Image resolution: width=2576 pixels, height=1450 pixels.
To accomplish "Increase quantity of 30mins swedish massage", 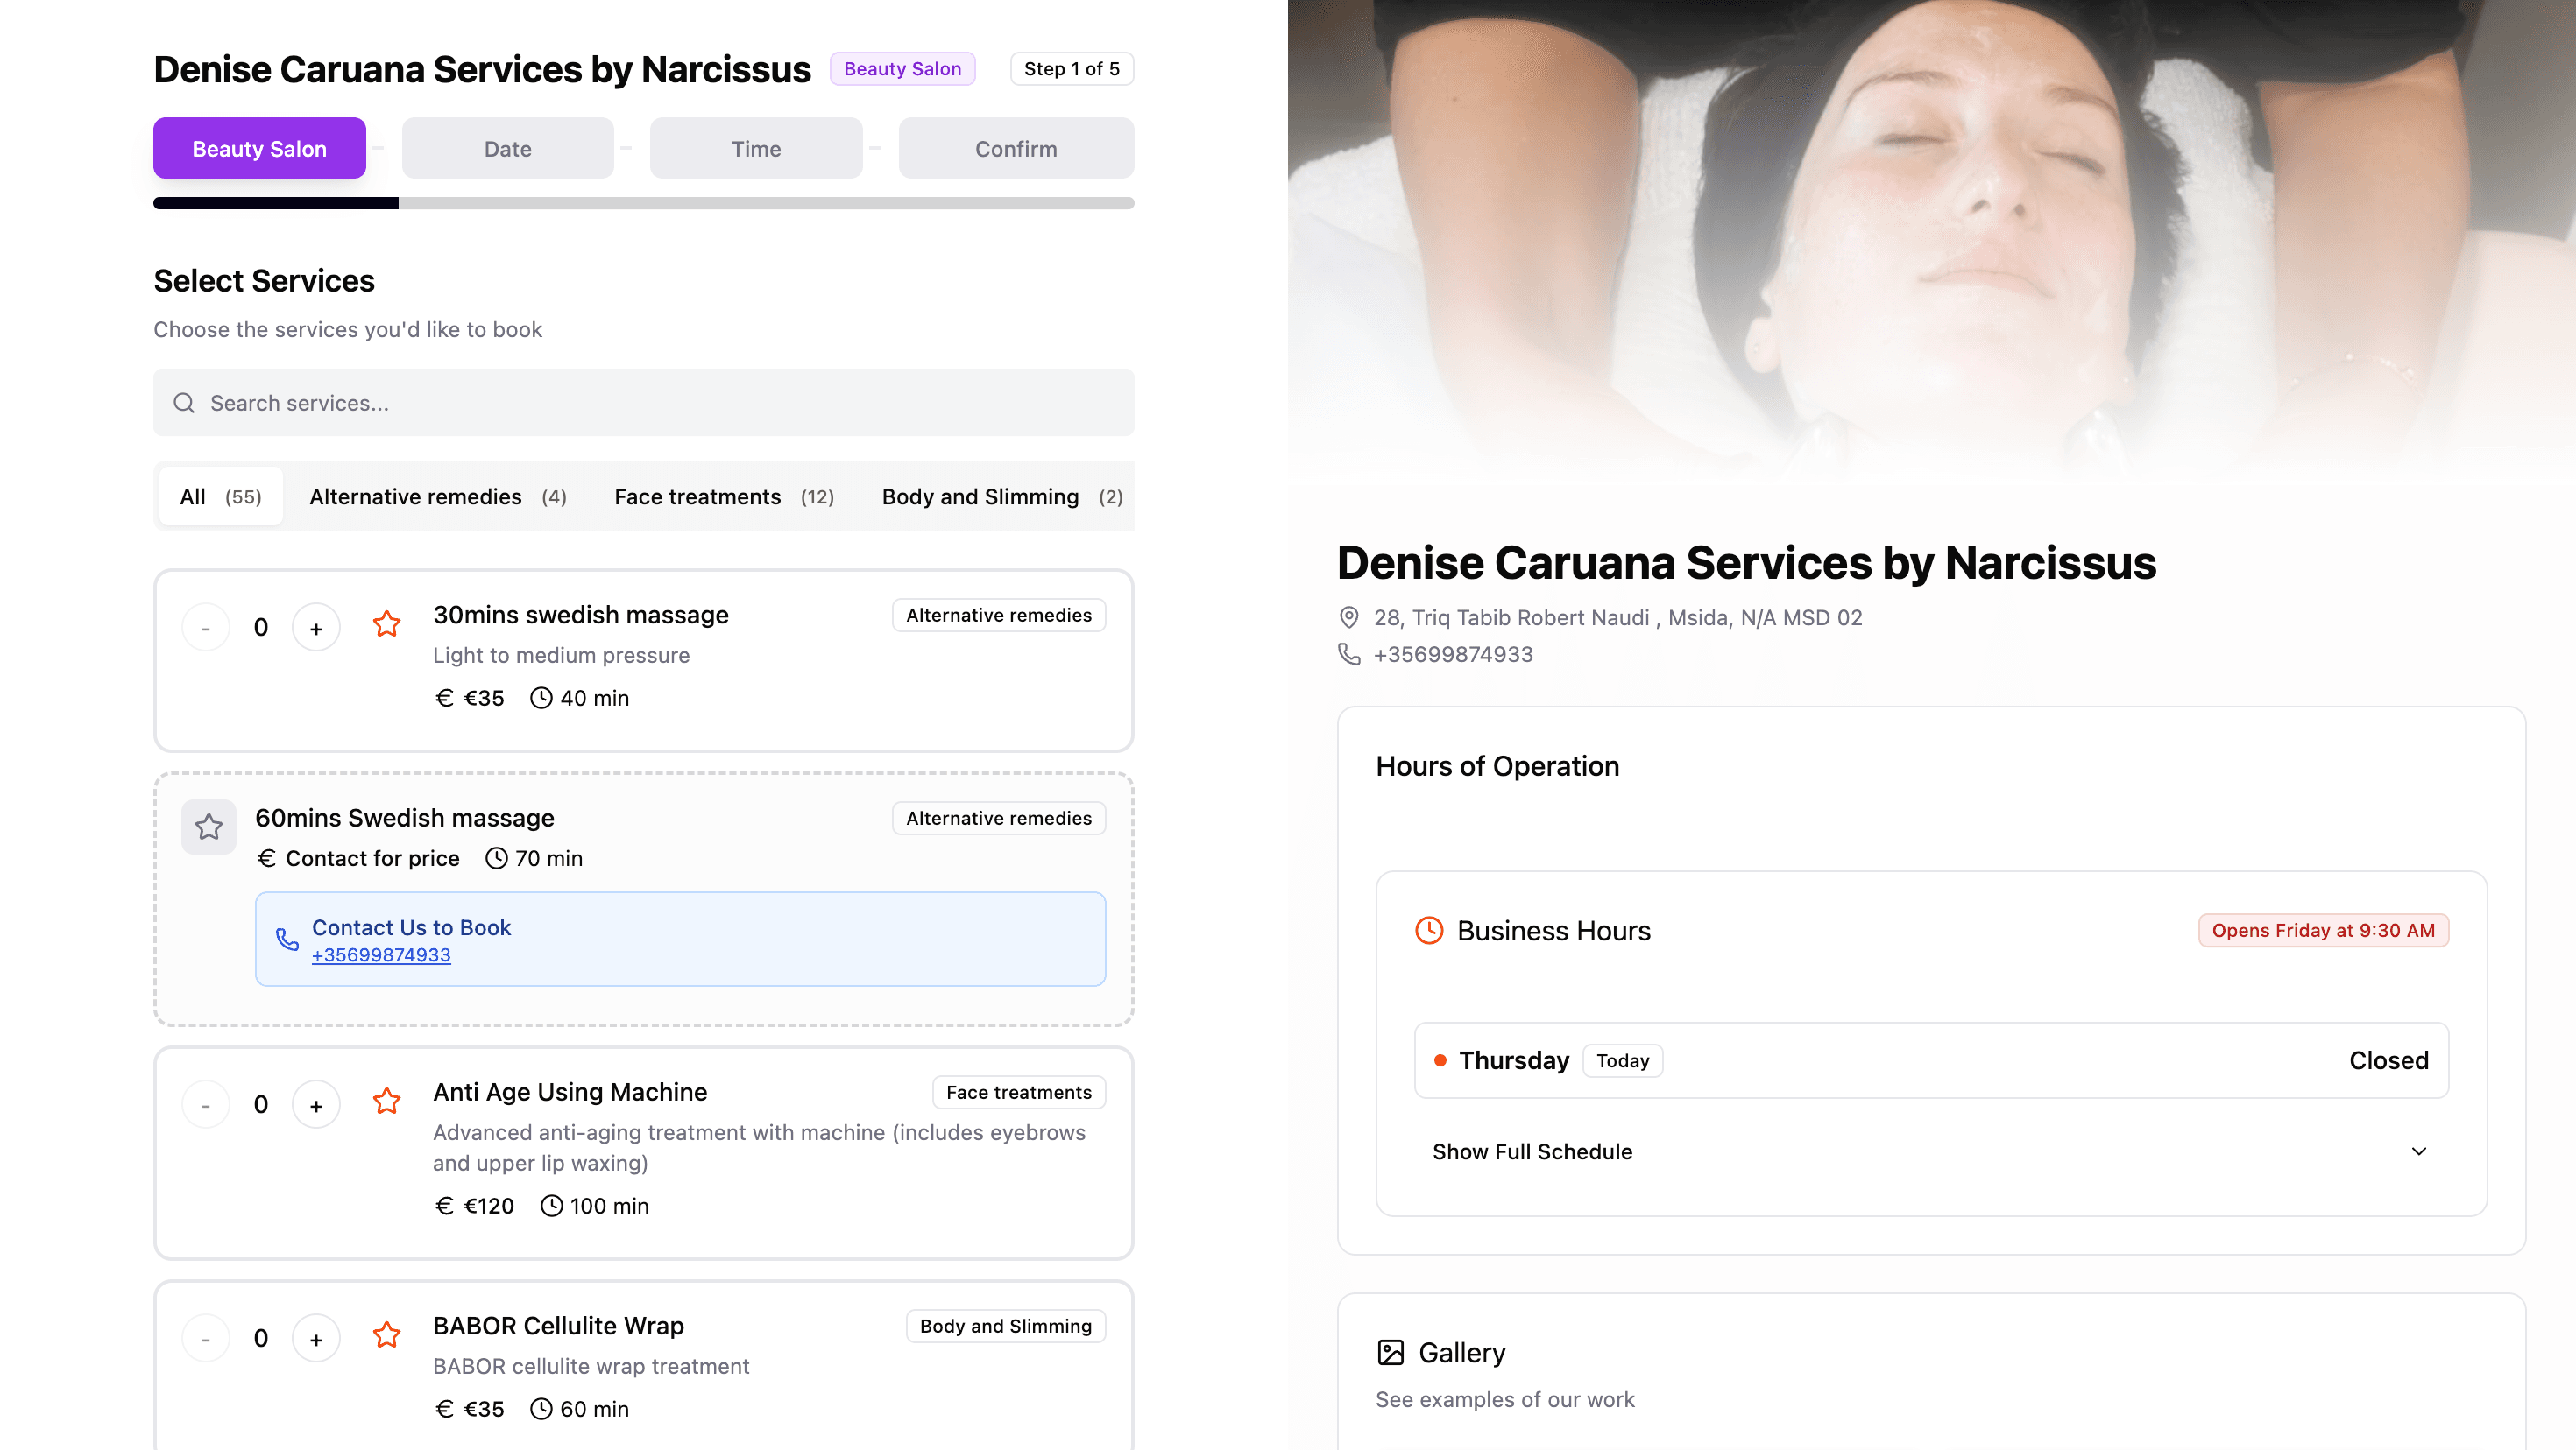I will point(316,628).
